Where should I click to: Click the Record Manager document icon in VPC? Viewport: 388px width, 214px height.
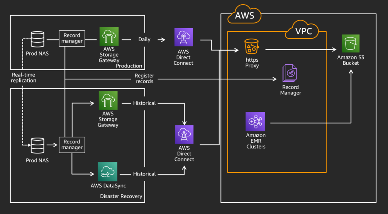(290, 73)
